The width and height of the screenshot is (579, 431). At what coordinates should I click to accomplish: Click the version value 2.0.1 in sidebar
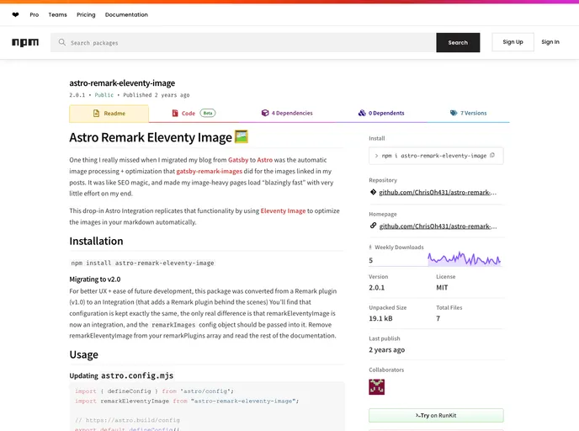coord(377,287)
